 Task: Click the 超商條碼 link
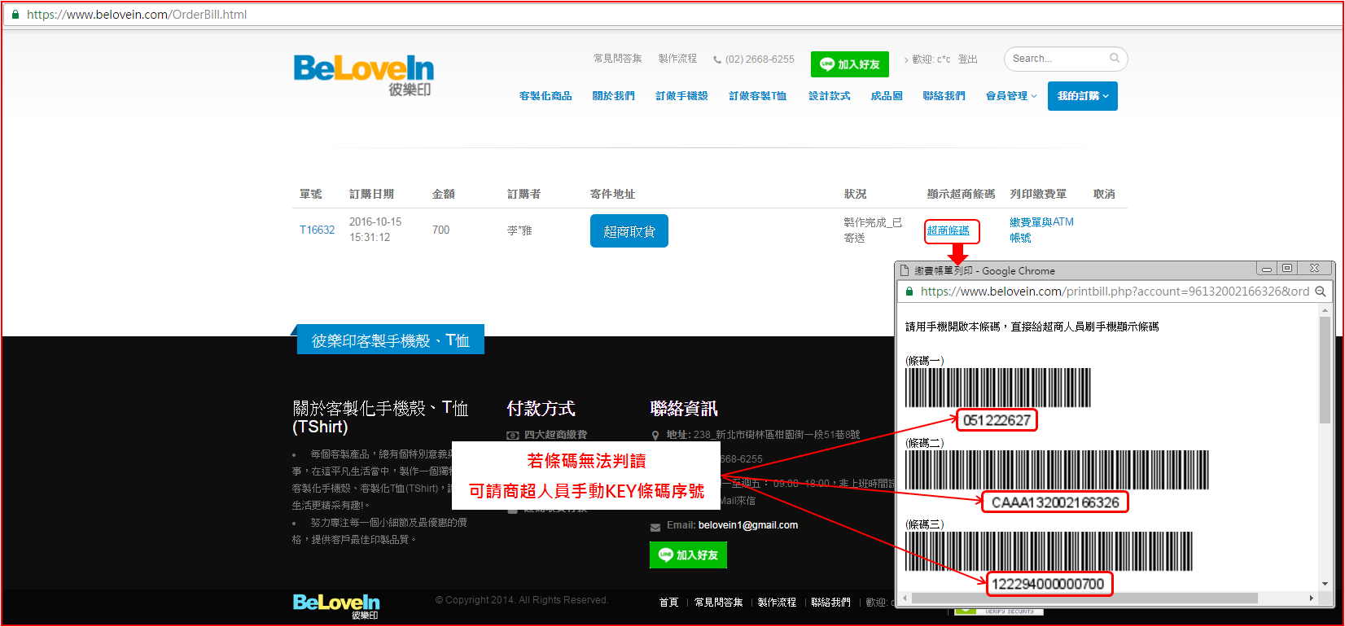(949, 230)
